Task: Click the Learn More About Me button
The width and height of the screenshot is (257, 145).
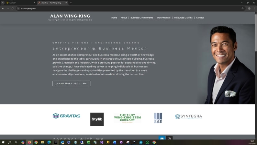Action: coord(71,83)
